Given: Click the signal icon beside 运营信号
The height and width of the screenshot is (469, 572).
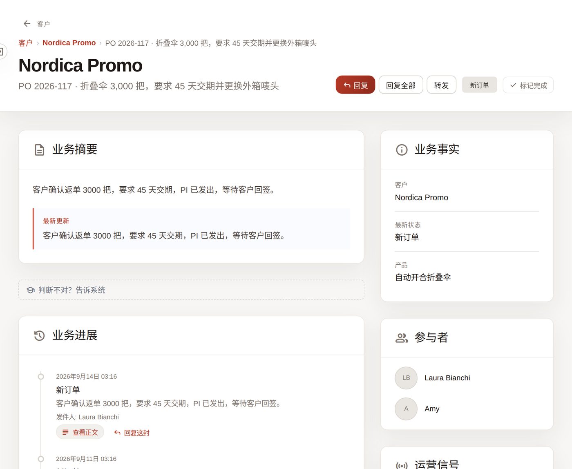Looking at the screenshot, I should (402, 465).
